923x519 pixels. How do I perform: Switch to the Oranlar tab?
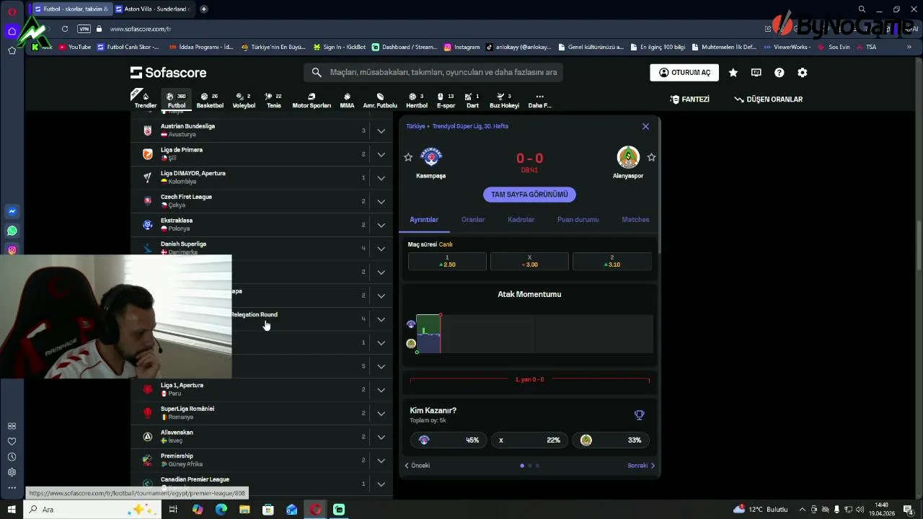click(473, 220)
